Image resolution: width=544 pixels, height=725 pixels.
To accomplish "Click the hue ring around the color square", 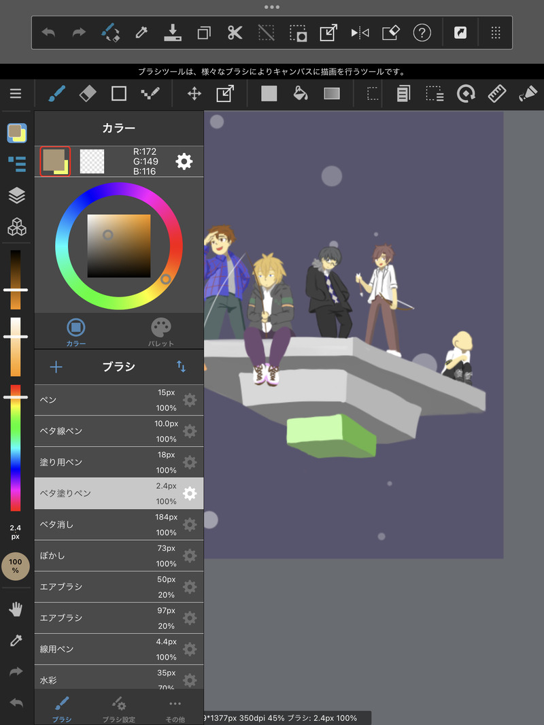I will click(119, 188).
